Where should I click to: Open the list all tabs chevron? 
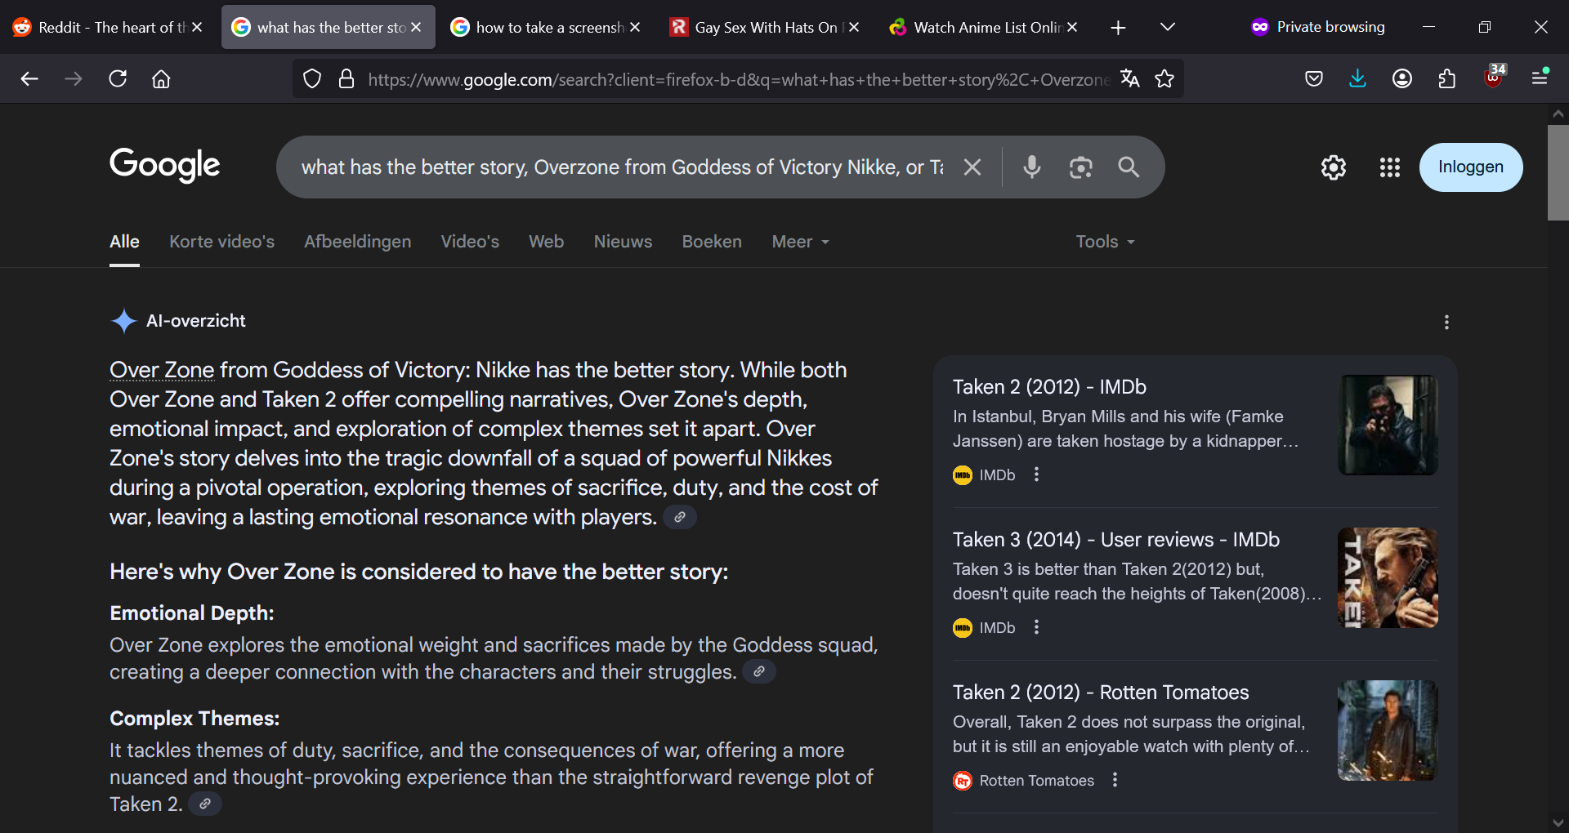(x=1168, y=27)
